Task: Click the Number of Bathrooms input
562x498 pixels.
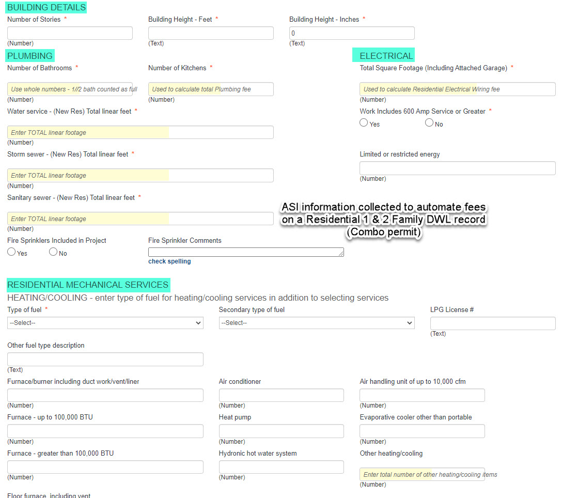Action: pyautogui.click(x=70, y=89)
